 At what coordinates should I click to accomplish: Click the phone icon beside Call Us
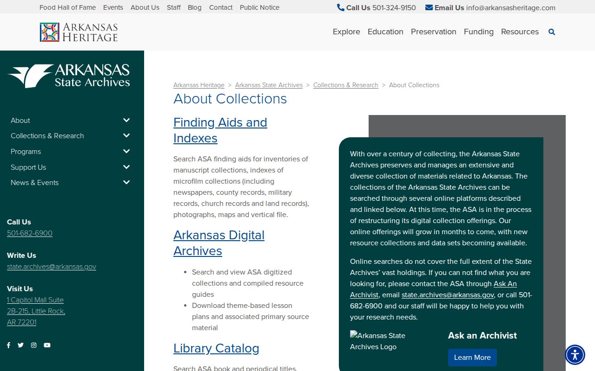click(x=341, y=7)
